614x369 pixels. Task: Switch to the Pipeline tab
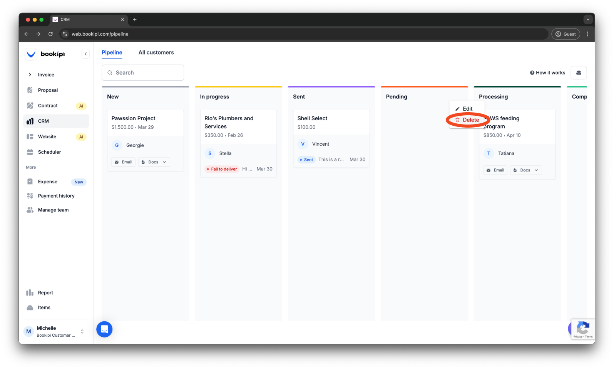(x=112, y=53)
